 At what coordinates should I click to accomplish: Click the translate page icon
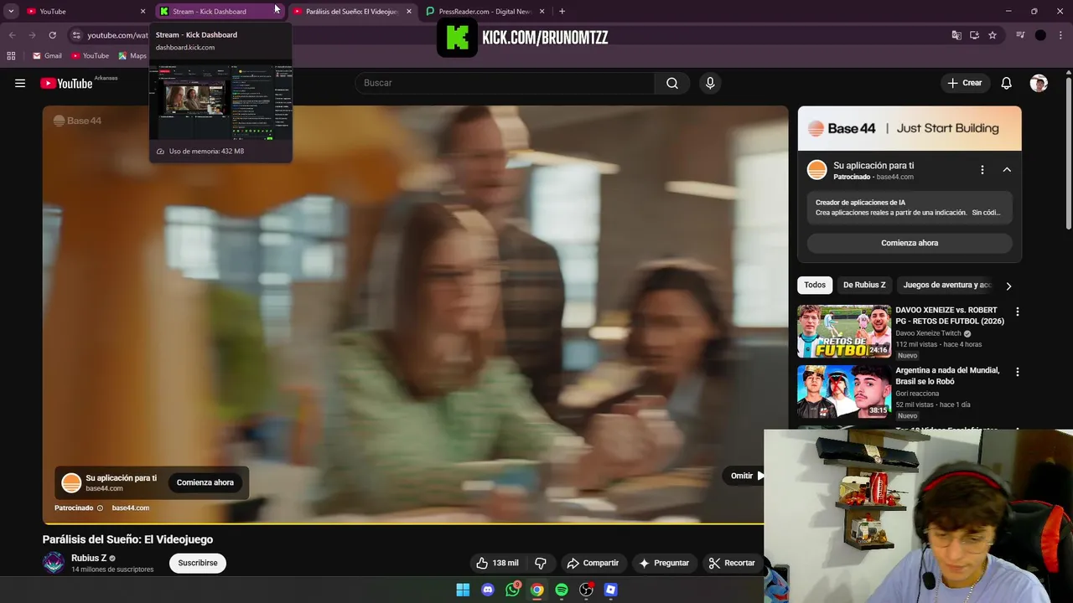956,35
